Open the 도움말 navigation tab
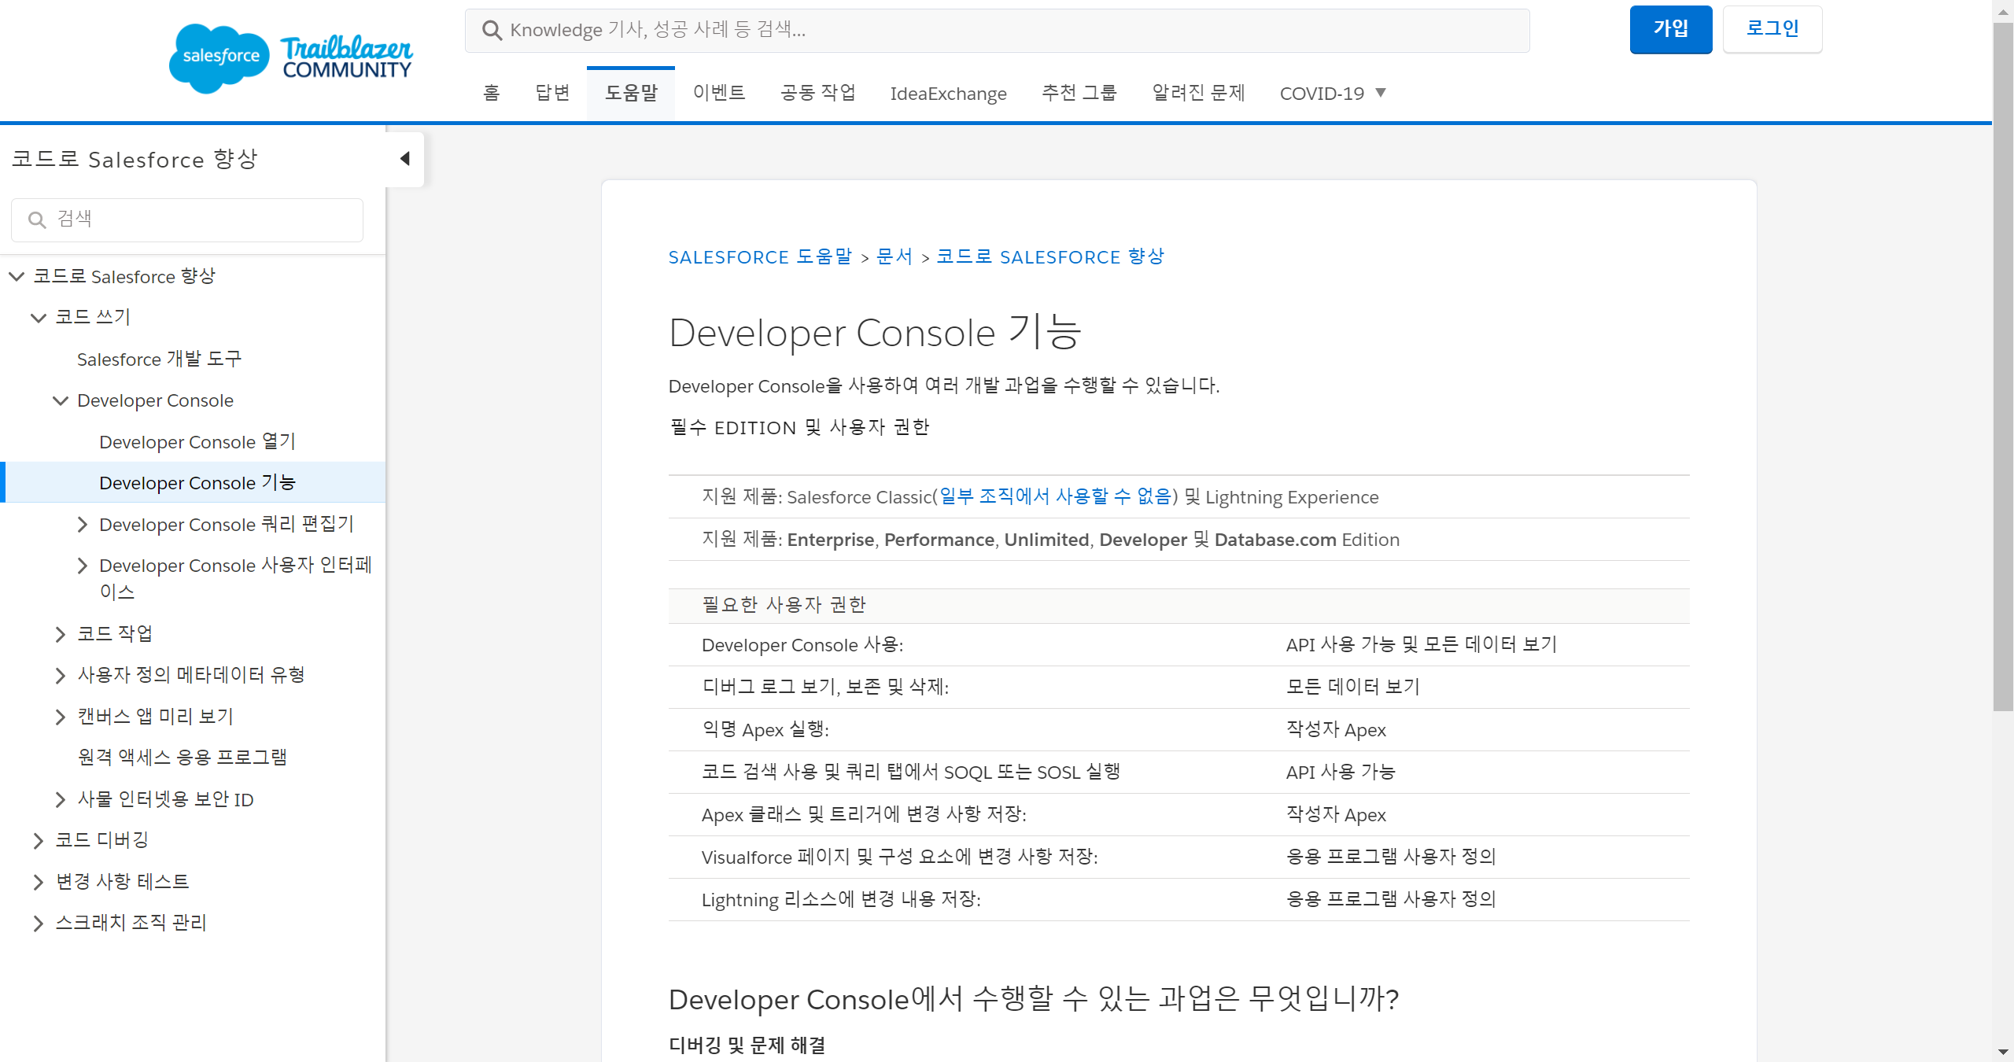Viewport: 2014px width, 1062px height. pos(631,93)
